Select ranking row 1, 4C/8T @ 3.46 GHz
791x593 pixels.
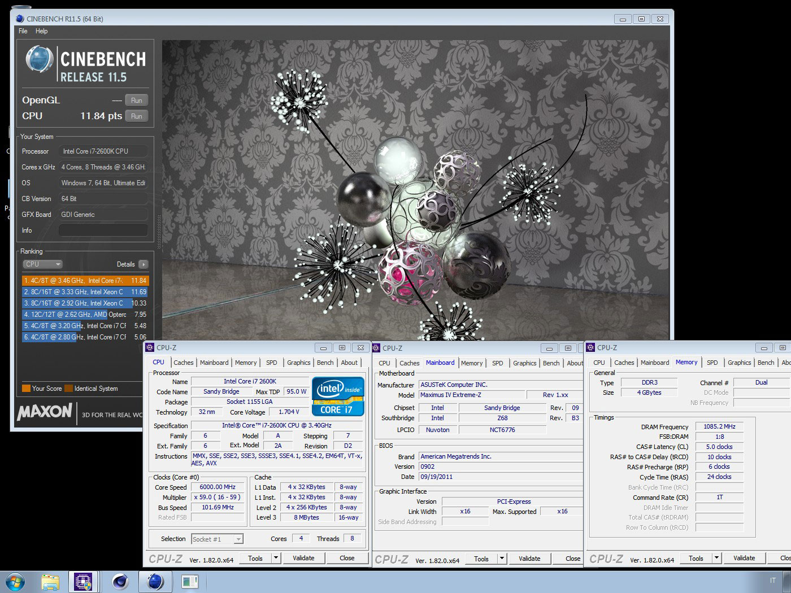85,281
